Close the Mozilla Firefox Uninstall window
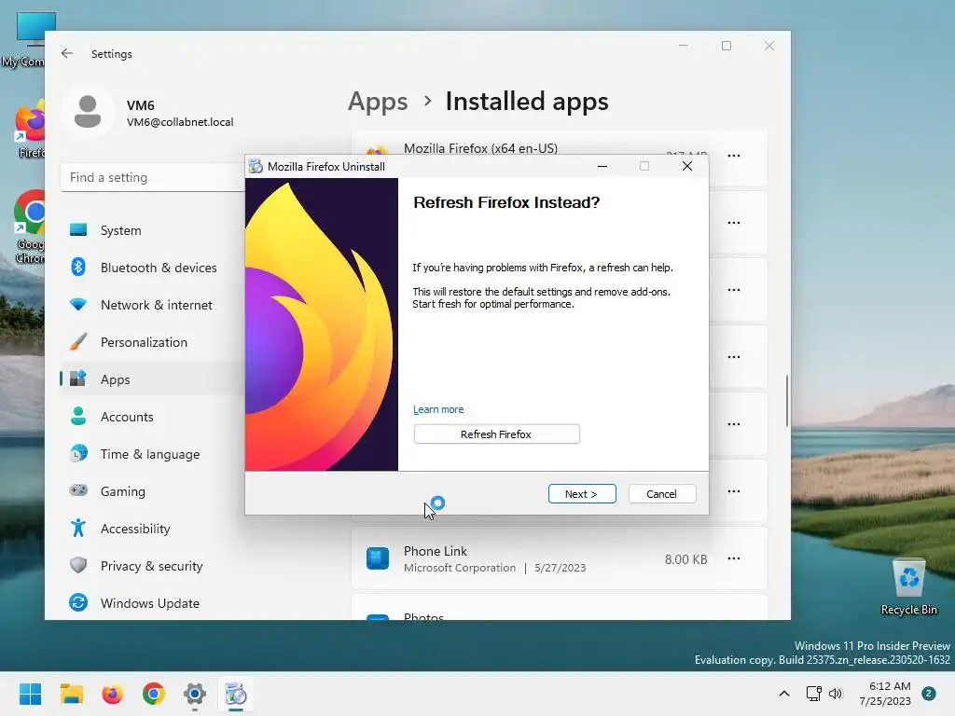 pos(687,166)
